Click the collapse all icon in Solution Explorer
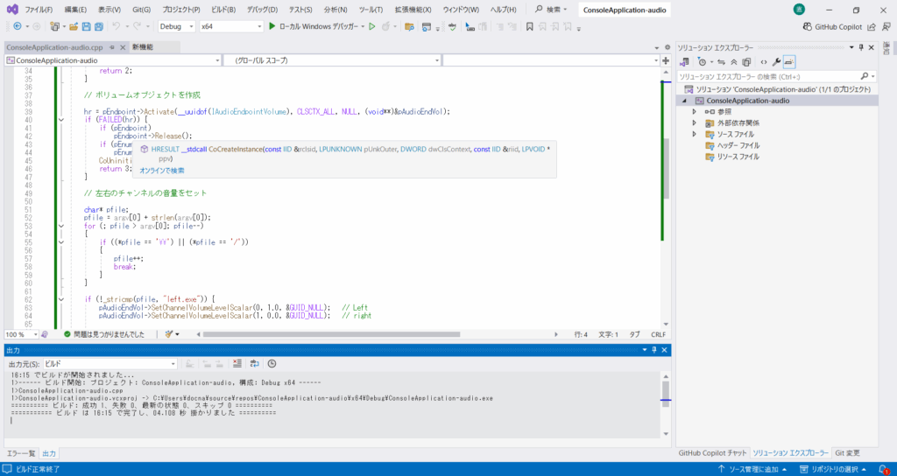 tap(734, 62)
